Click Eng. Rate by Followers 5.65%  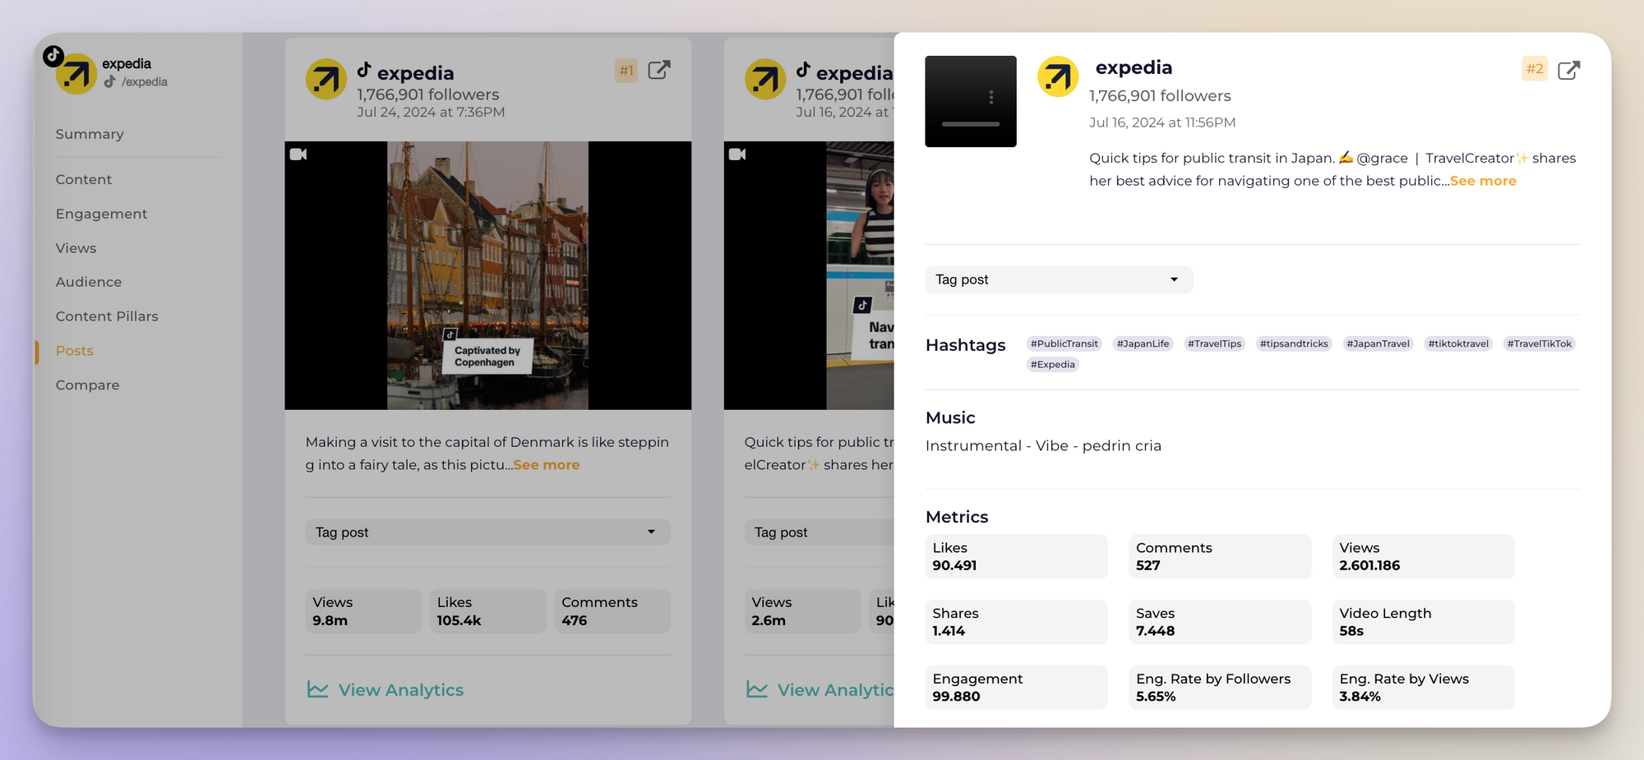click(x=1220, y=687)
